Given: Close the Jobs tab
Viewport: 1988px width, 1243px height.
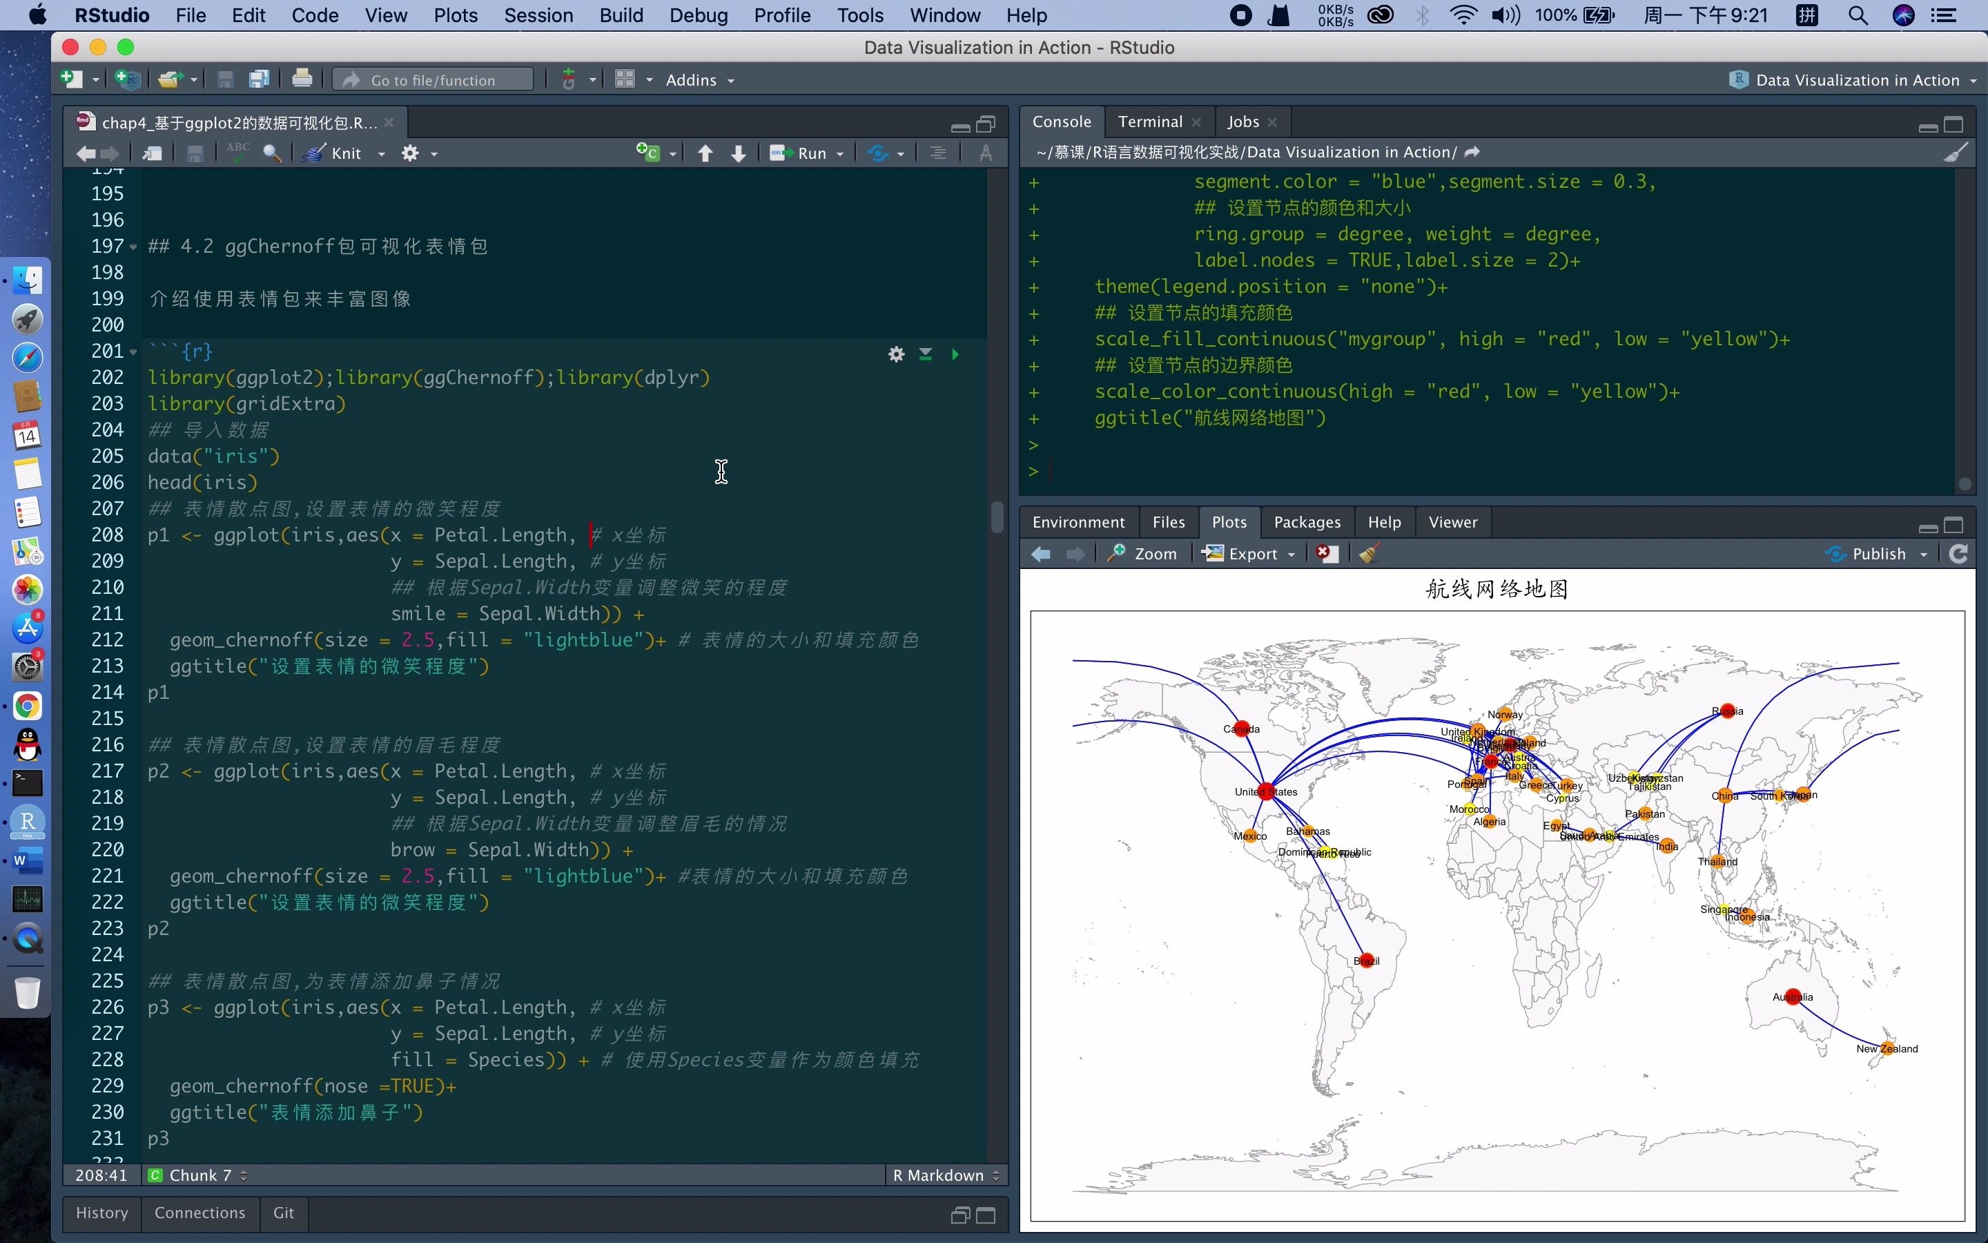Looking at the screenshot, I should (x=1272, y=122).
